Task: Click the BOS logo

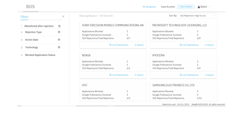Action: [x=30, y=7]
